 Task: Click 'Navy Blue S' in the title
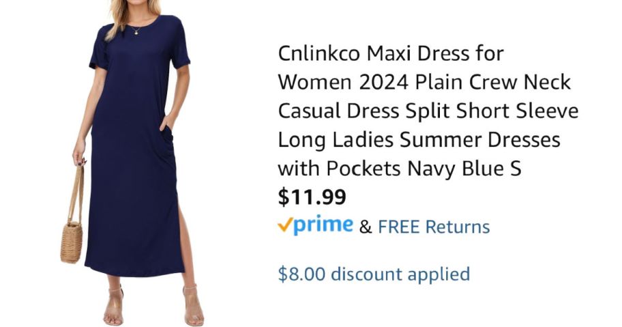click(464, 168)
